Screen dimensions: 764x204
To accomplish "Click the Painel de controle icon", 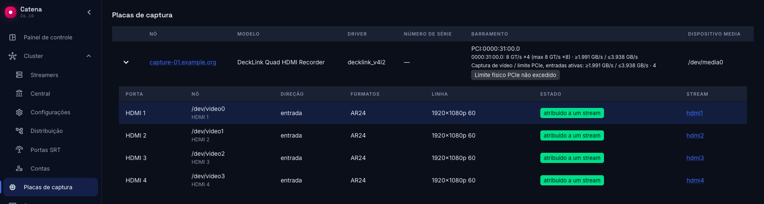I will (x=13, y=37).
